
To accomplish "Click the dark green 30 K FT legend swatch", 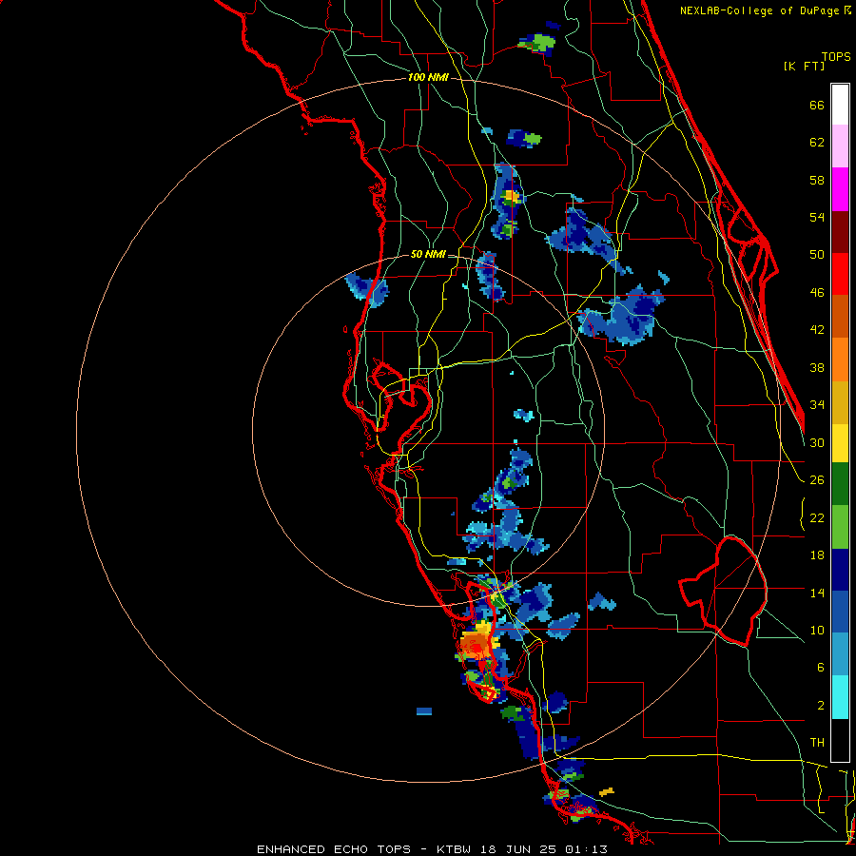I will pos(840,484).
